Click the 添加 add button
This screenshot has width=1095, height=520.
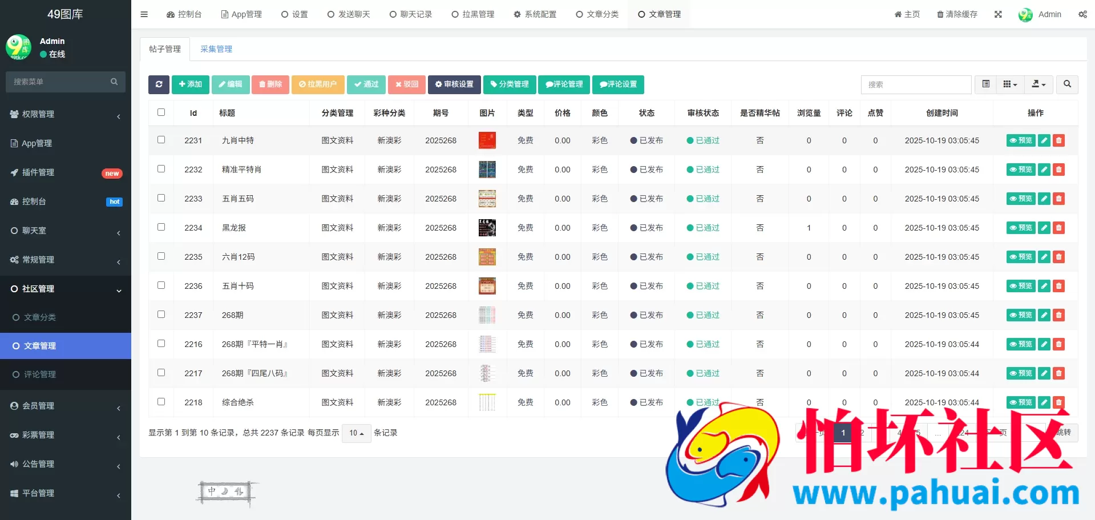pyautogui.click(x=190, y=84)
